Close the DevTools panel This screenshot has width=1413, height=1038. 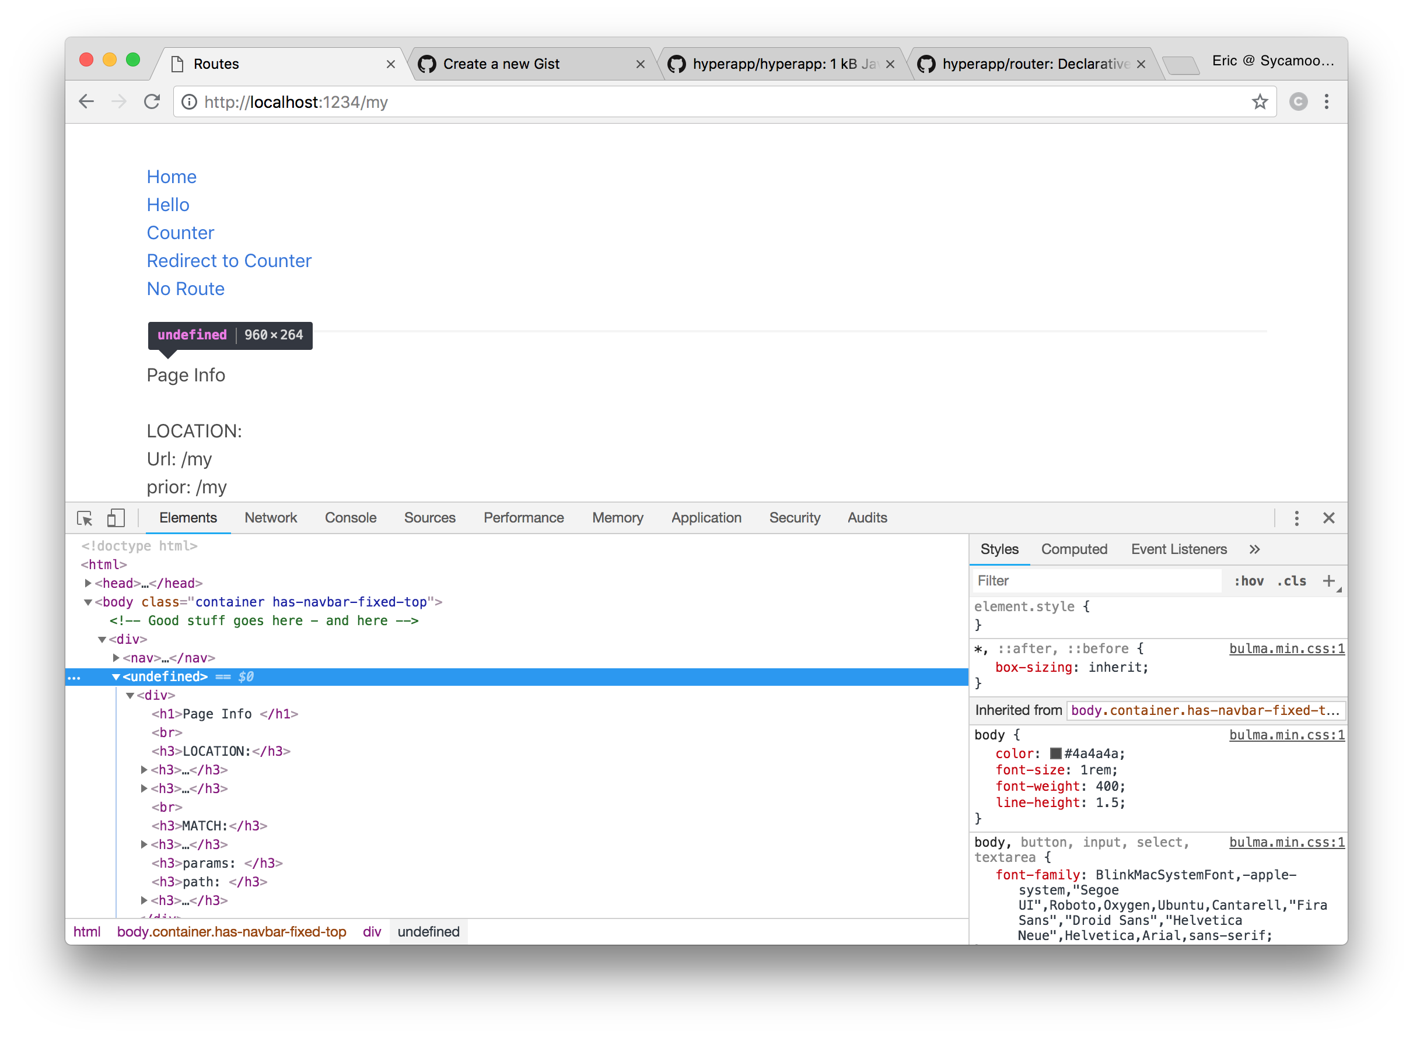[x=1328, y=518]
